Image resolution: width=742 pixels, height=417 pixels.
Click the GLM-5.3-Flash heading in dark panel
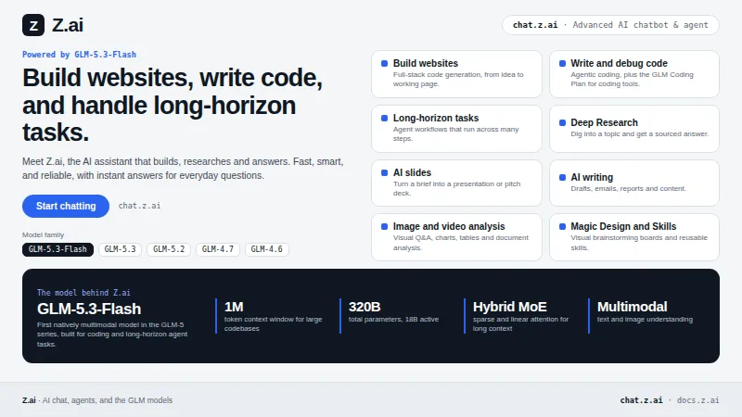tap(89, 309)
